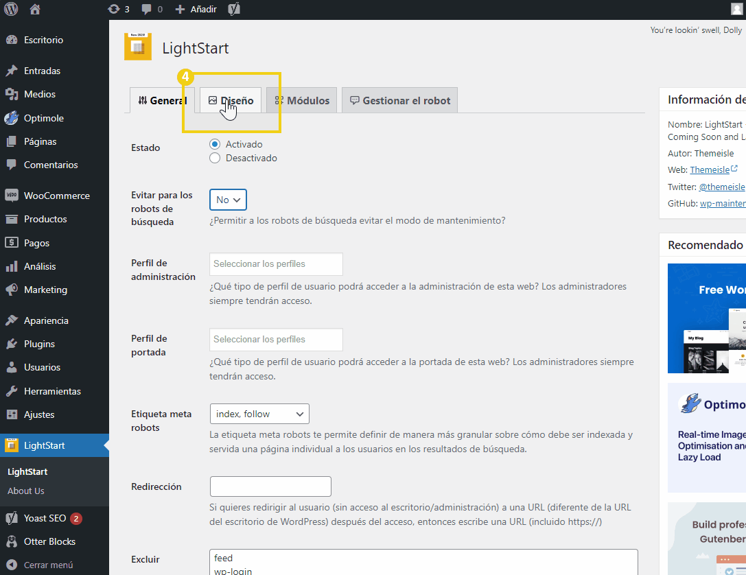Click the Herramientas wrench icon
Image resolution: width=746 pixels, height=575 pixels.
(x=12, y=391)
